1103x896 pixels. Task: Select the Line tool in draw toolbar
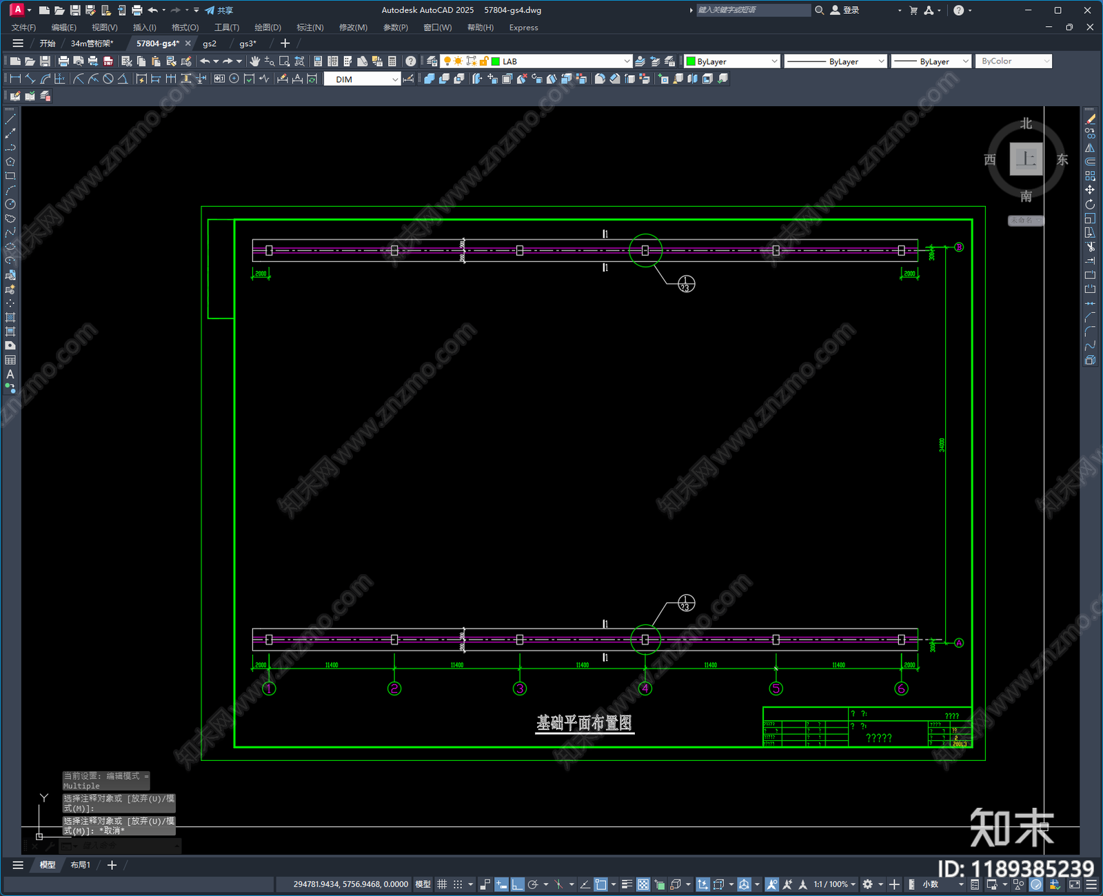point(10,119)
